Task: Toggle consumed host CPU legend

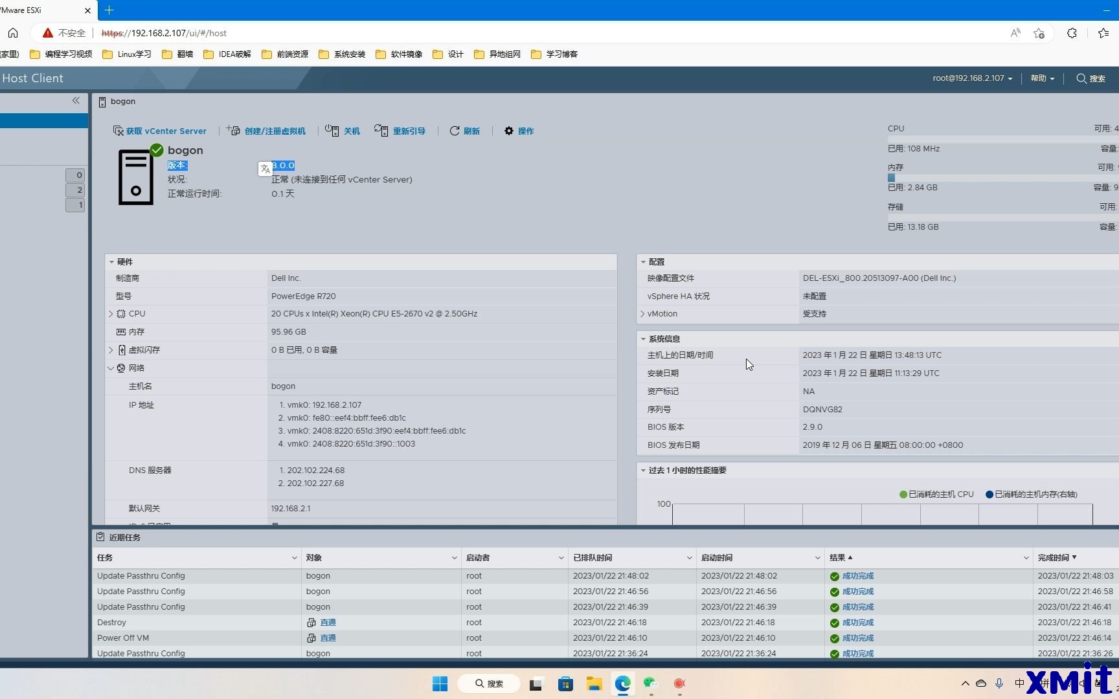Action: 936,494
